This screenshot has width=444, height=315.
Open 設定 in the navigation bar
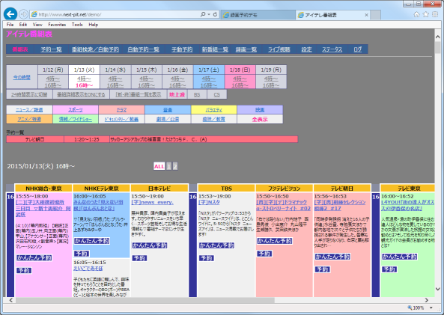[306, 49]
